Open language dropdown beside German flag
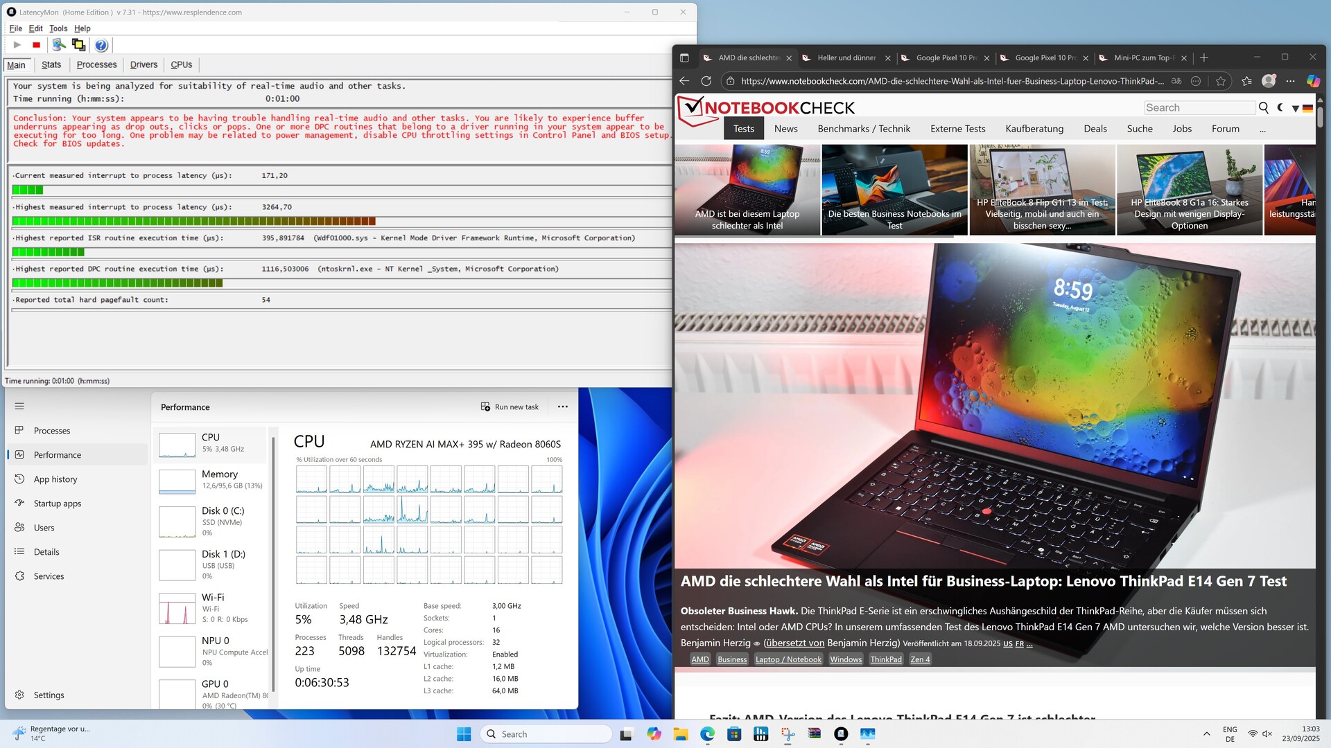The width and height of the screenshot is (1331, 748). (1295, 109)
